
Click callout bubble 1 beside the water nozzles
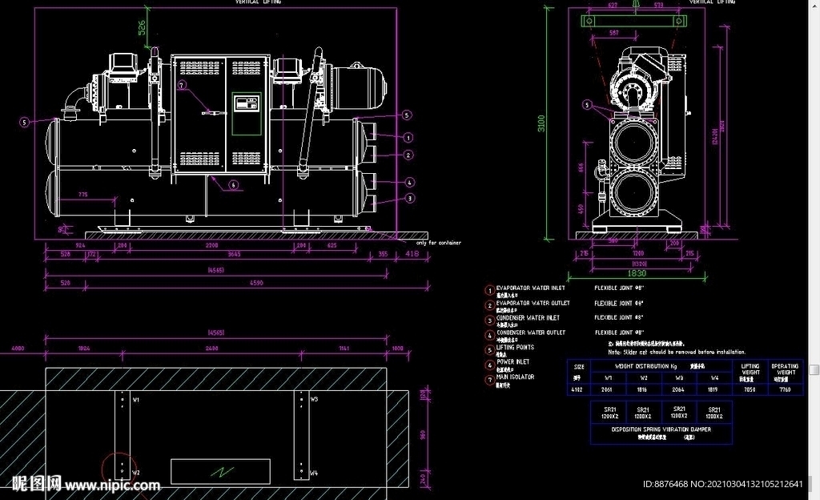coord(408,138)
